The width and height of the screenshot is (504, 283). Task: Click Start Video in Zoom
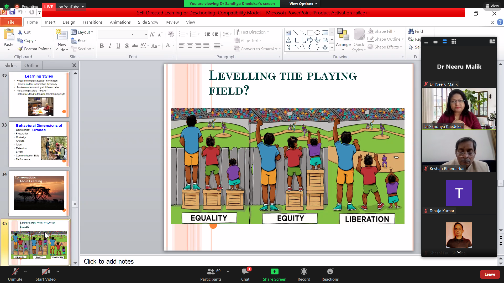(x=46, y=274)
